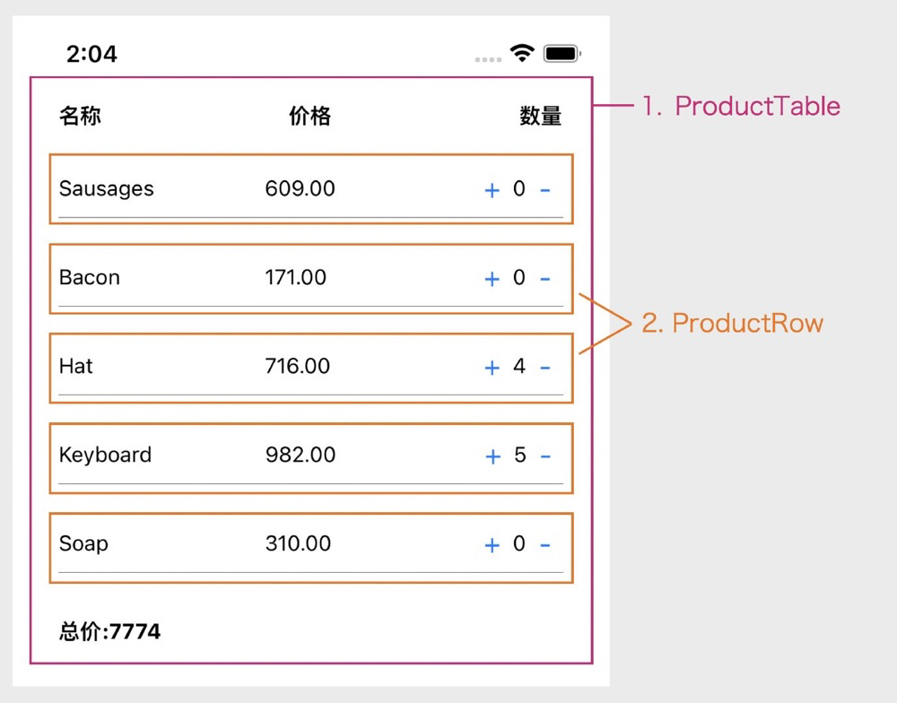
Task: Select the 数量 column header
Action: coord(540,116)
